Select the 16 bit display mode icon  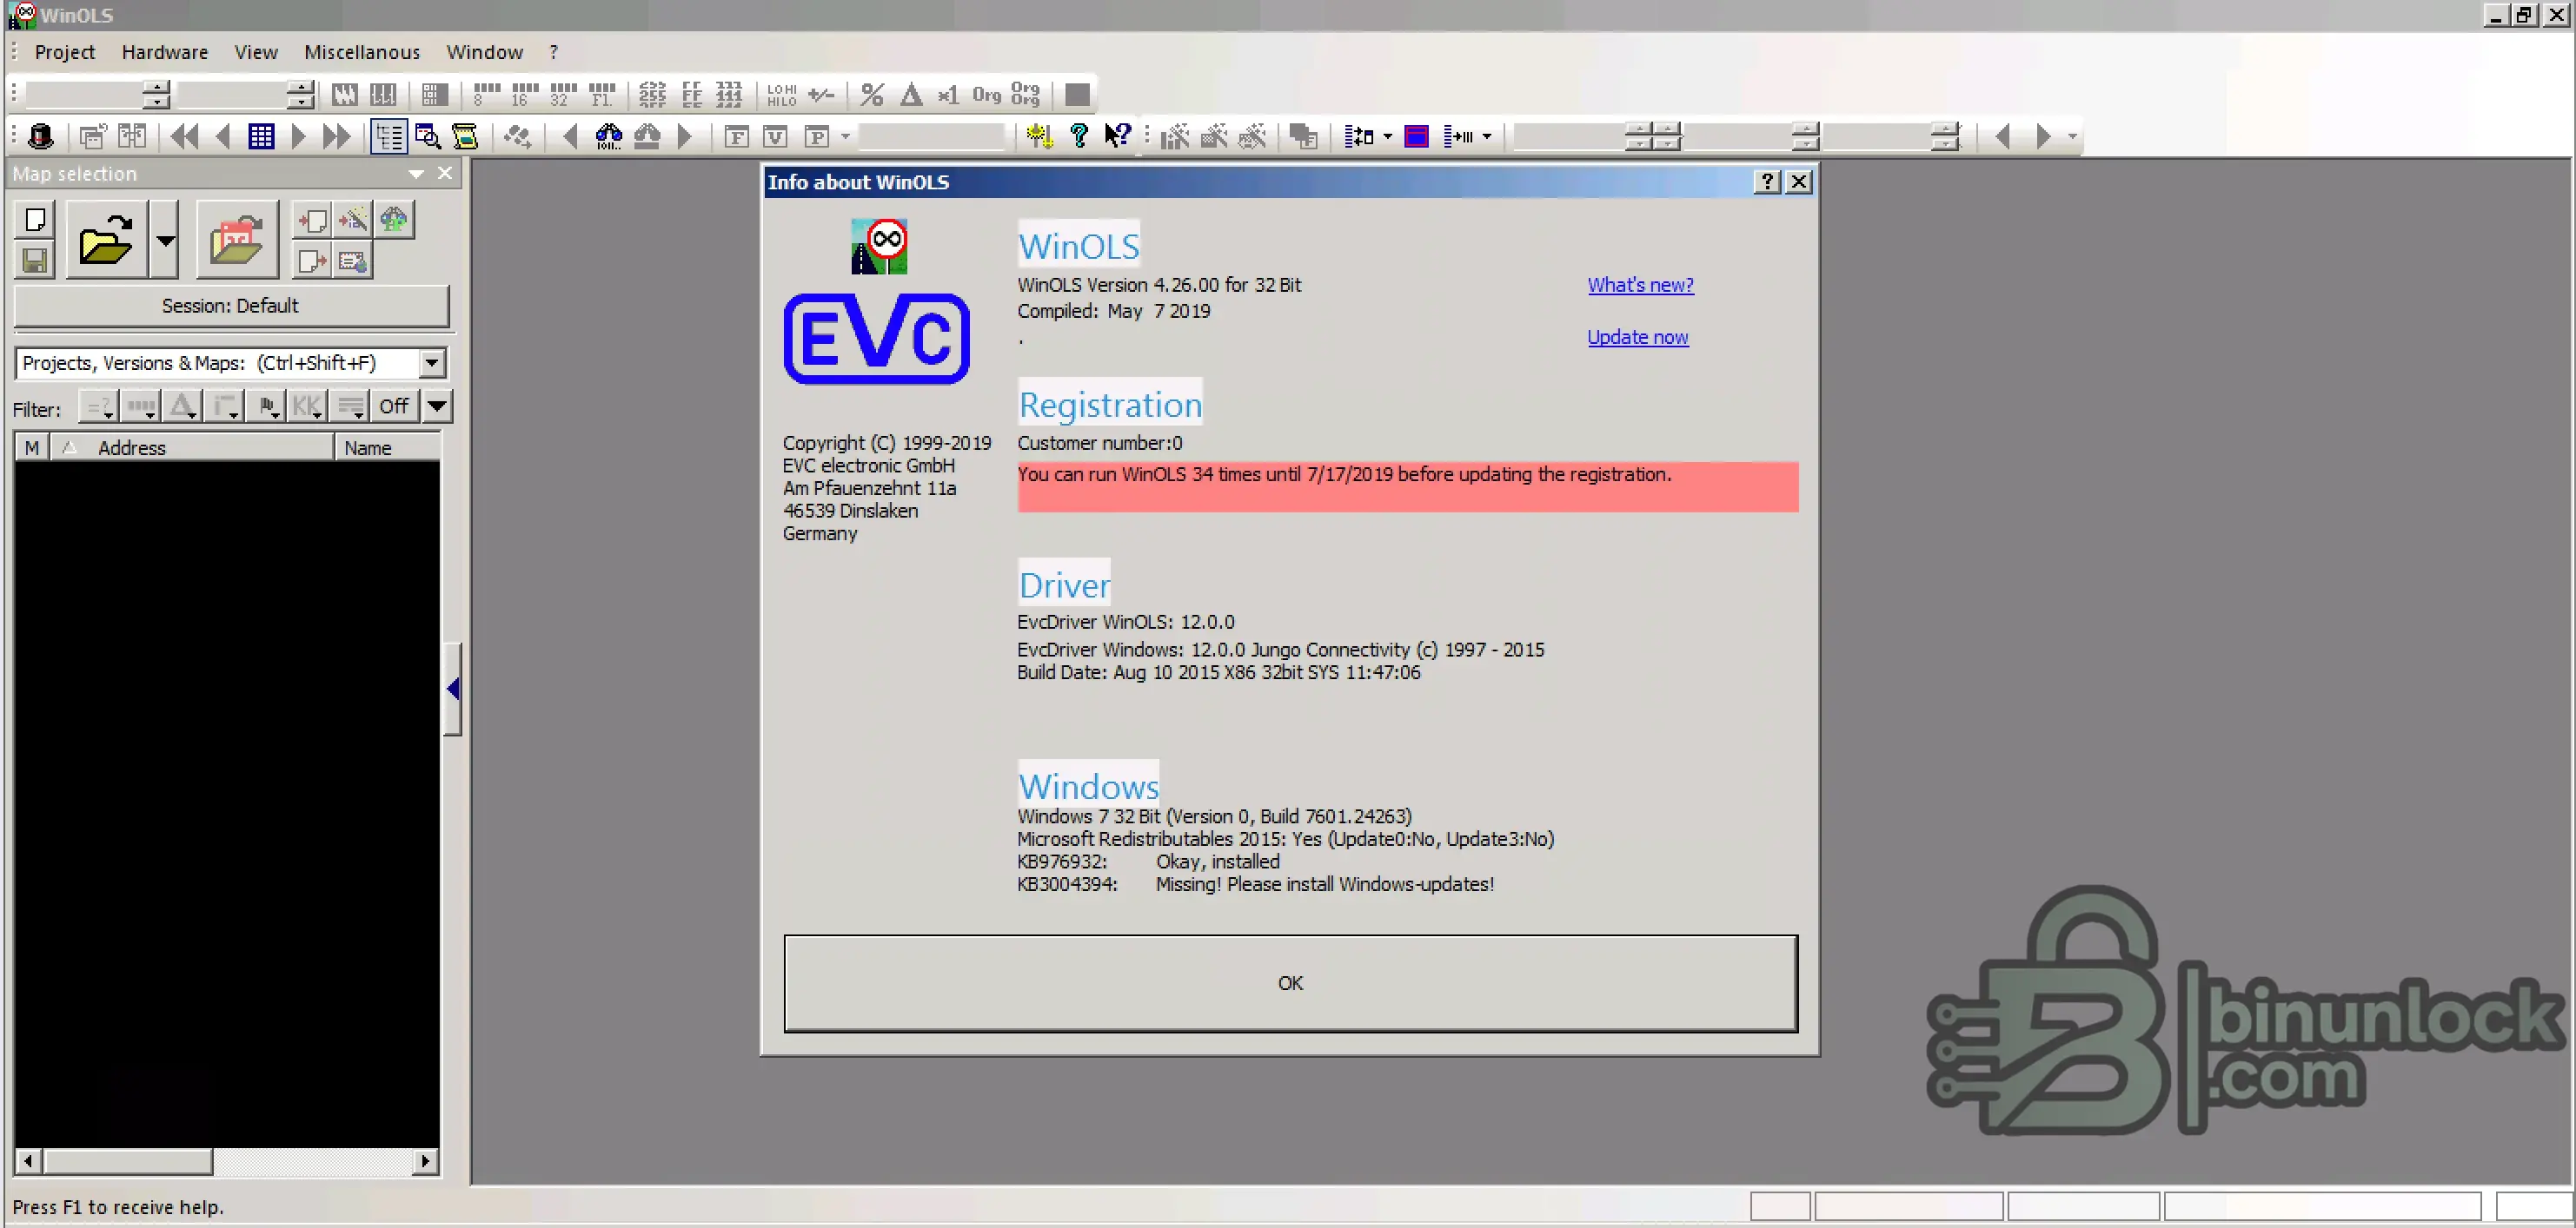pyautogui.click(x=525, y=95)
